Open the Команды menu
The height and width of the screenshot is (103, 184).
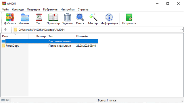coord(18,9)
